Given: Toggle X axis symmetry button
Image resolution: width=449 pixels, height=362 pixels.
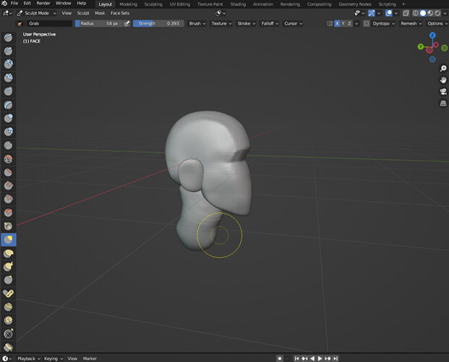Looking at the screenshot, I should pyautogui.click(x=337, y=23).
